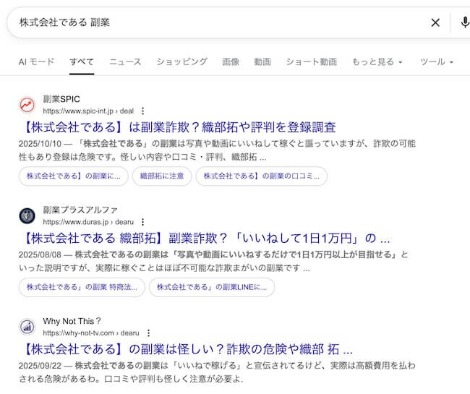Switch to the AI モード tab
470x394 pixels.
(x=36, y=61)
